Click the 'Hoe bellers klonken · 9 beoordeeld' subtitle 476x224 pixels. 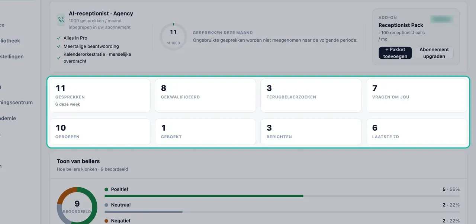click(x=92, y=169)
